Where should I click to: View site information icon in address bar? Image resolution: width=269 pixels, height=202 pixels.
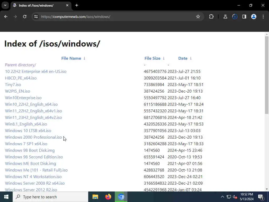(36, 17)
